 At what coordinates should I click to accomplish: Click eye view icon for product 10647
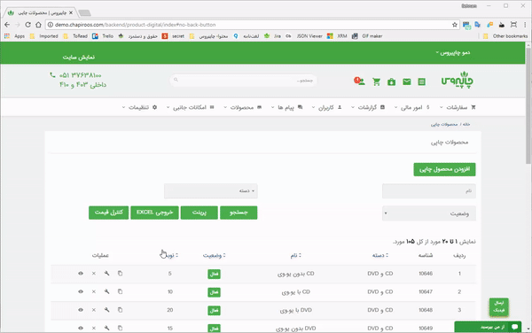pos(81,291)
